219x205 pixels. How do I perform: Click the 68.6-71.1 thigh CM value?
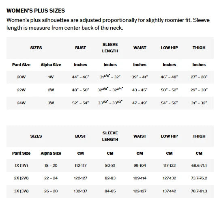point(199,166)
